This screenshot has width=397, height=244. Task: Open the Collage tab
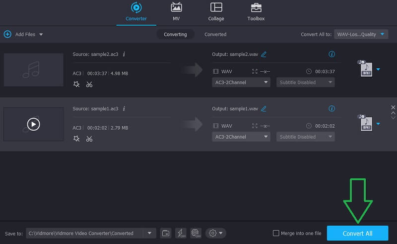pos(216,12)
